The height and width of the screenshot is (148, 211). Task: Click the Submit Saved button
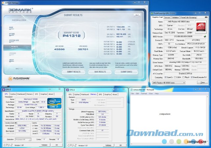tap(126, 72)
